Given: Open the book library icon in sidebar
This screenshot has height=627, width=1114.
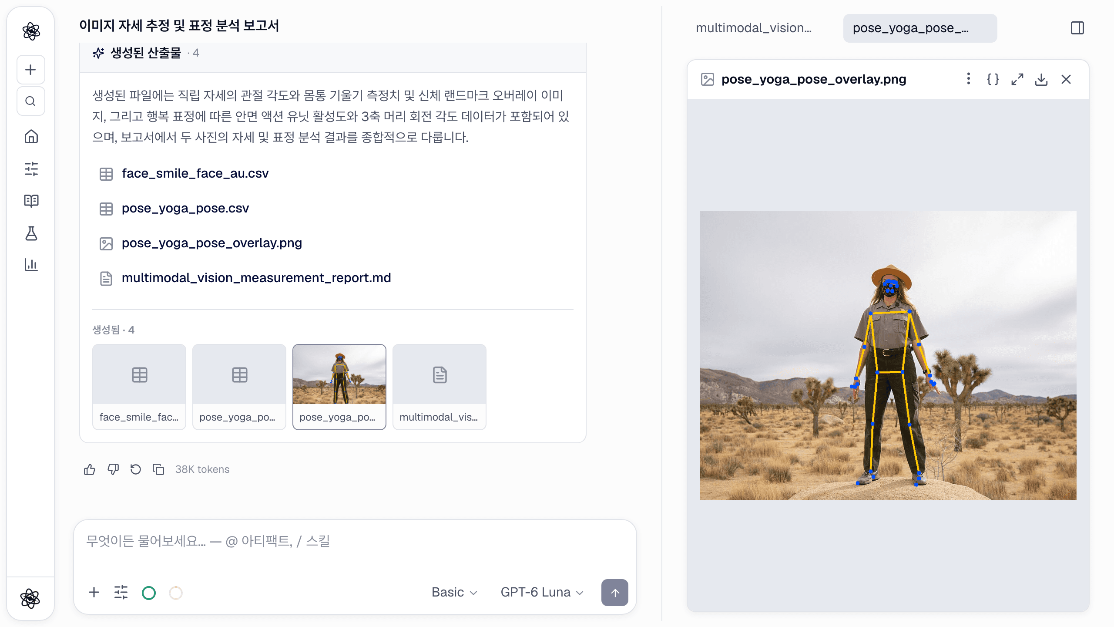Looking at the screenshot, I should [31, 201].
